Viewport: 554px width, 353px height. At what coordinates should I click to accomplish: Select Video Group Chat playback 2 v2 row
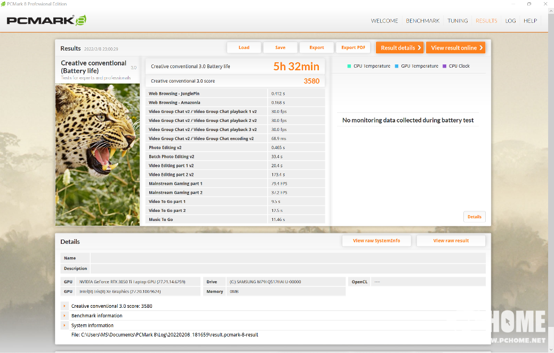235,121
